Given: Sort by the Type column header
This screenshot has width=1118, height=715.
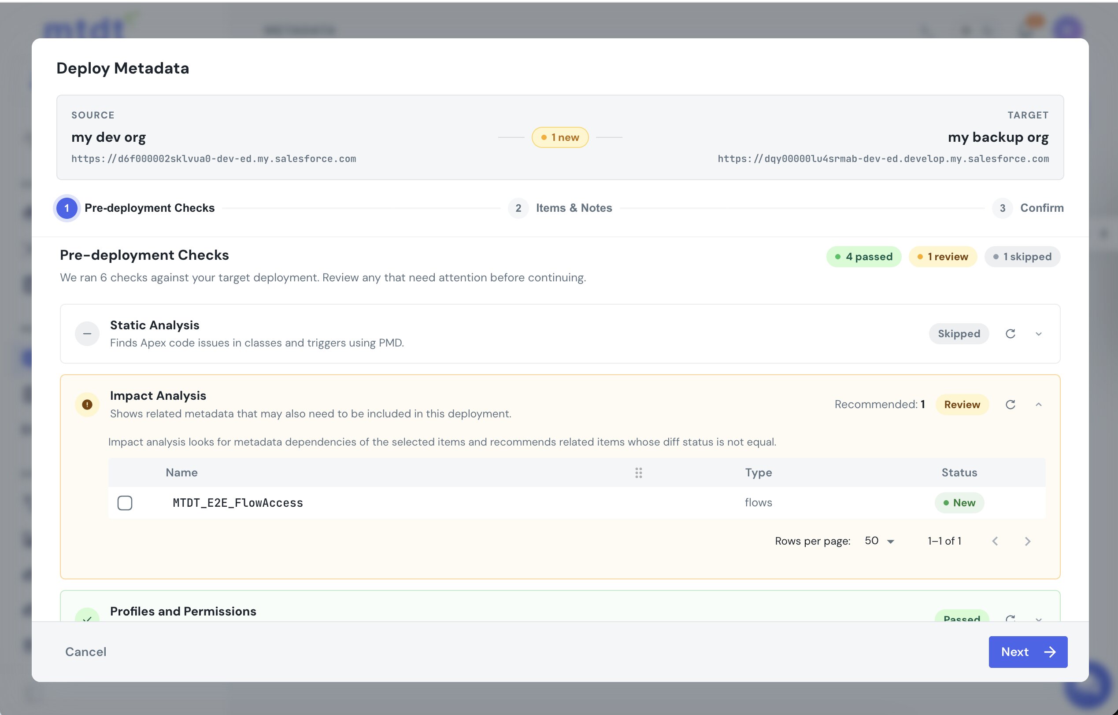Looking at the screenshot, I should 759,473.
